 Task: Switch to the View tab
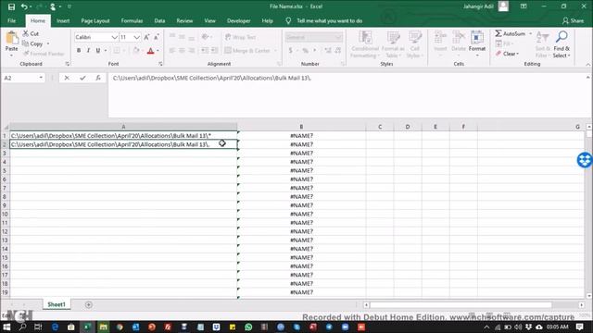click(210, 20)
